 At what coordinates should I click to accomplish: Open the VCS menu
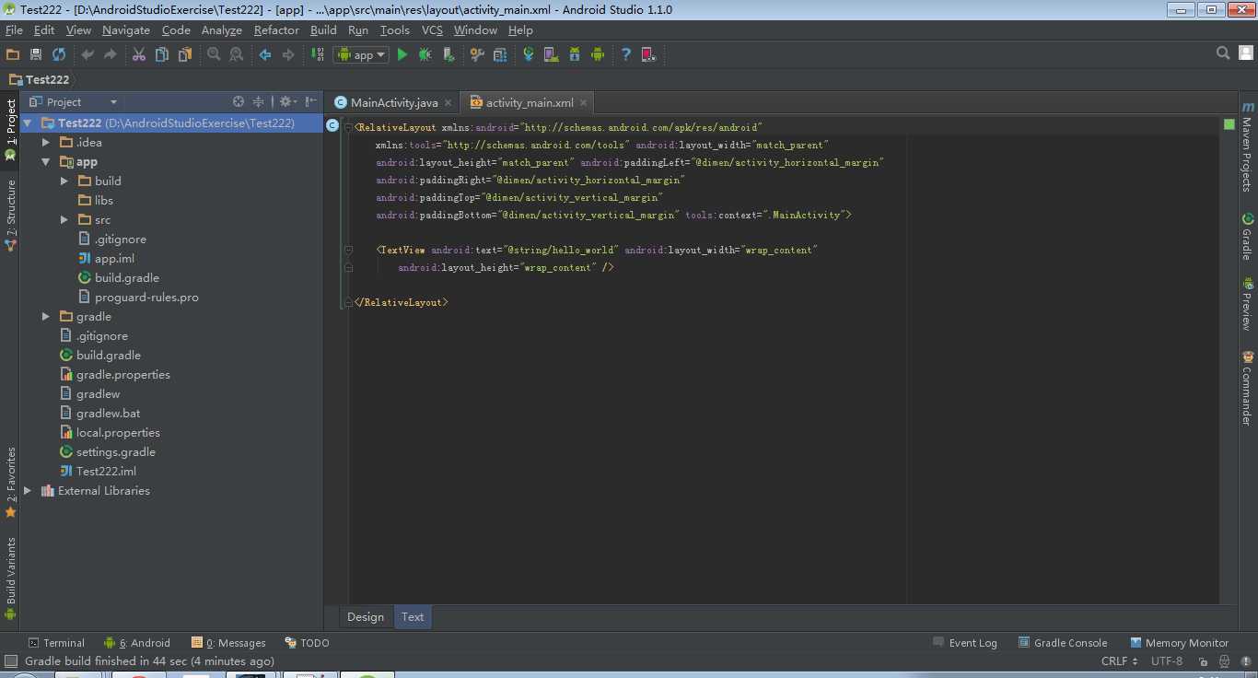point(432,29)
